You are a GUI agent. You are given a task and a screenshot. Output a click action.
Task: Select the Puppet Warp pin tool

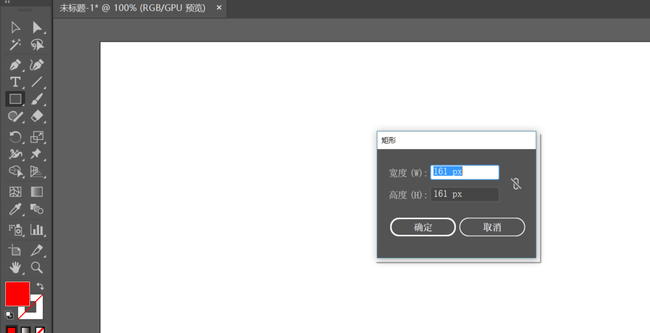point(37,154)
